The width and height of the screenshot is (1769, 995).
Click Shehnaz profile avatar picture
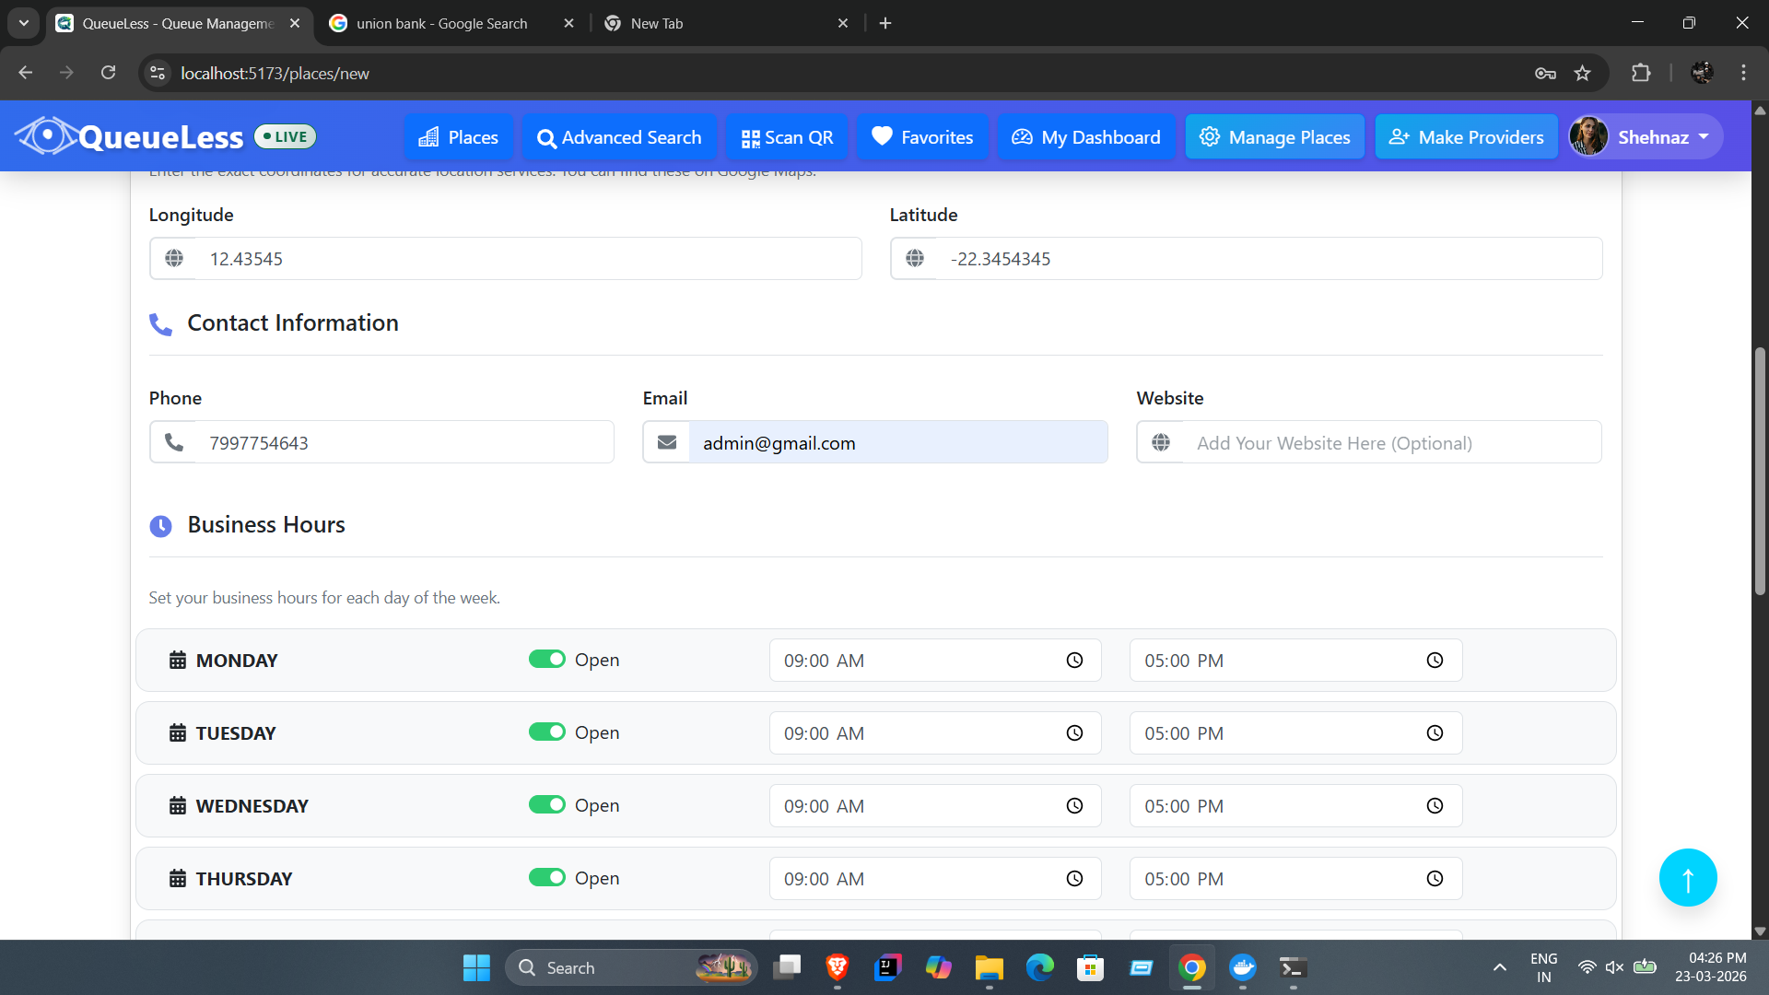tap(1588, 136)
